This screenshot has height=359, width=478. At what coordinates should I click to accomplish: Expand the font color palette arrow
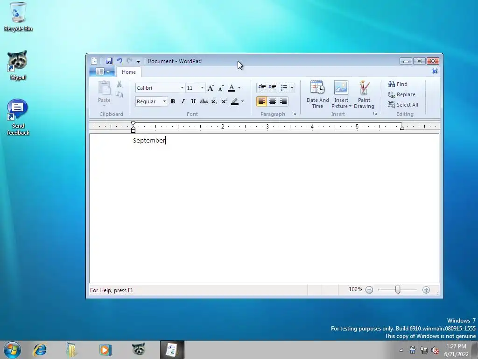click(x=239, y=88)
